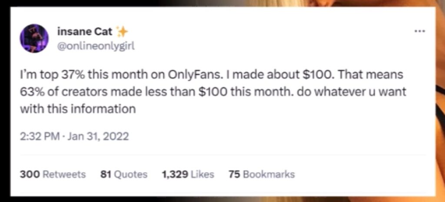
Task: Open the 75 Bookmarks count
Action: [x=261, y=174]
